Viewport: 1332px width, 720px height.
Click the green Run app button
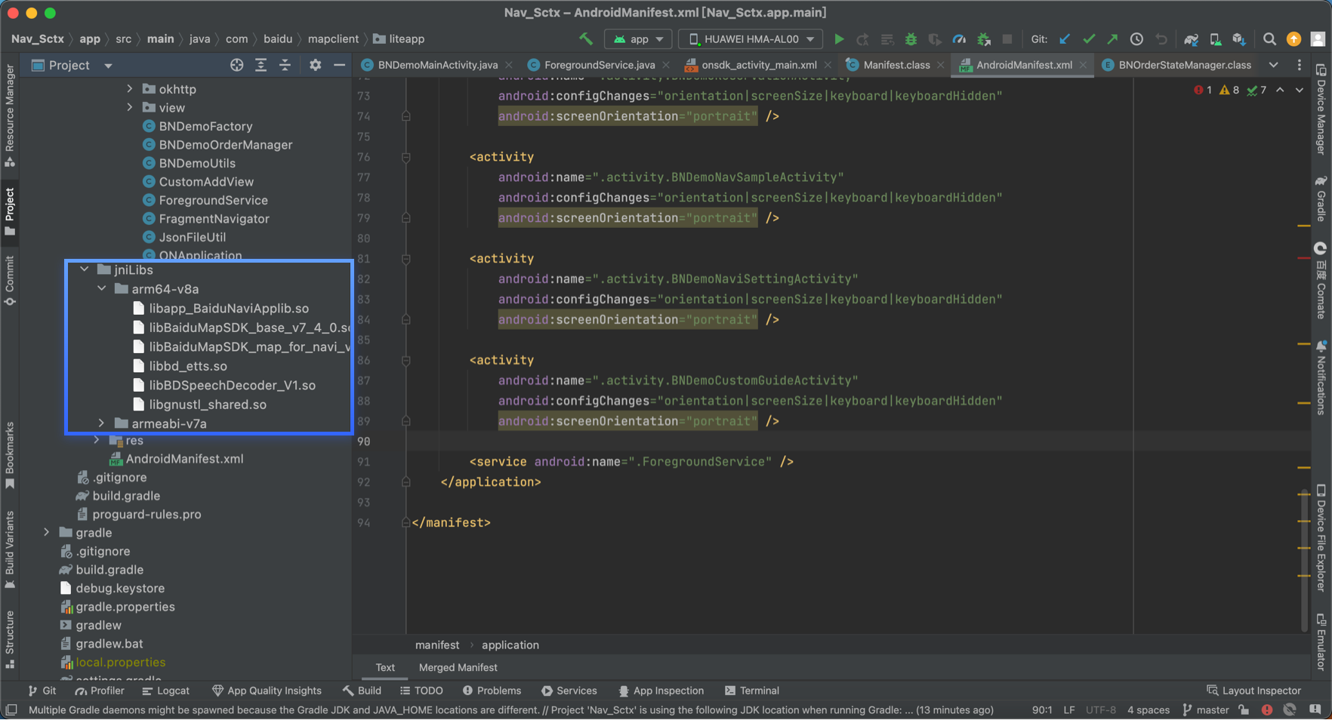click(839, 39)
